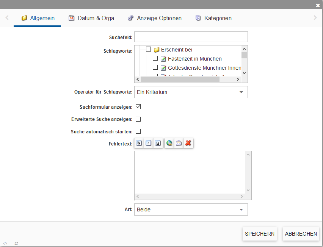Apply italic formatting in Fehlertext toolbar
Image resolution: width=323 pixels, height=247 pixels.
click(x=149, y=143)
